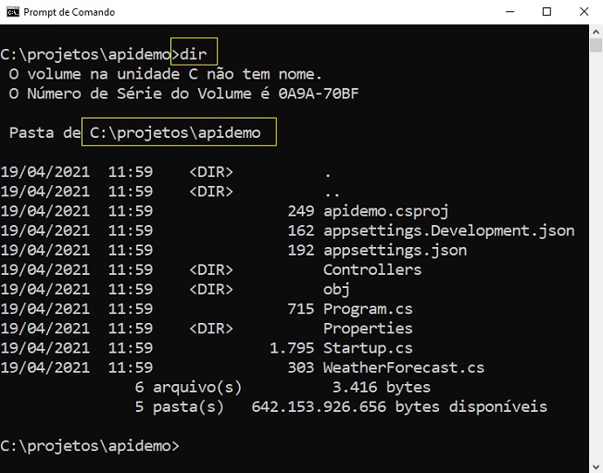The image size is (603, 473).
Task: Click the highlighted C:\projetos\apidemo folder path
Action: (175, 133)
